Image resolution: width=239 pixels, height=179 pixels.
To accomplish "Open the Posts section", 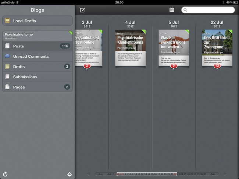I will (37, 46).
